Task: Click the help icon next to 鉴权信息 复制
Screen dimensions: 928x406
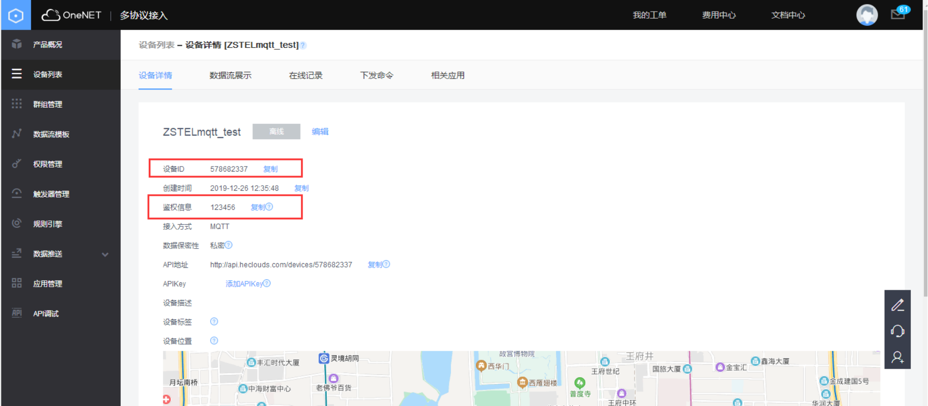Action: click(x=269, y=207)
